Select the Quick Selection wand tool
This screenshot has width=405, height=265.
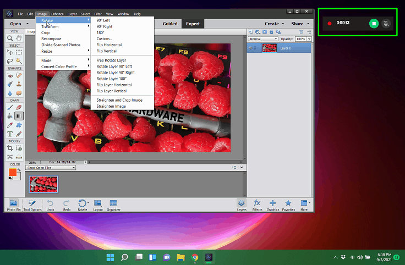tap(19, 61)
